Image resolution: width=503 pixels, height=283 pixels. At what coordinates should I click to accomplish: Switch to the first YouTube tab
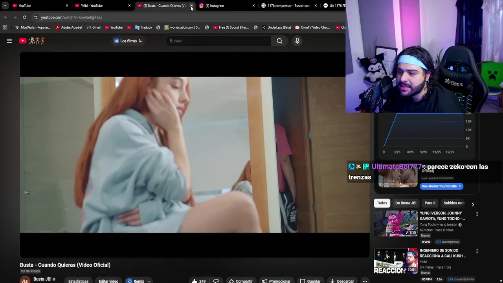(39, 6)
